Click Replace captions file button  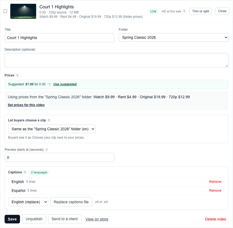point(71,202)
